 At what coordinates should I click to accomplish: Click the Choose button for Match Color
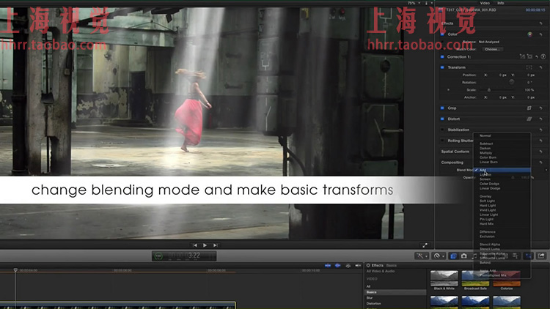[x=493, y=48]
